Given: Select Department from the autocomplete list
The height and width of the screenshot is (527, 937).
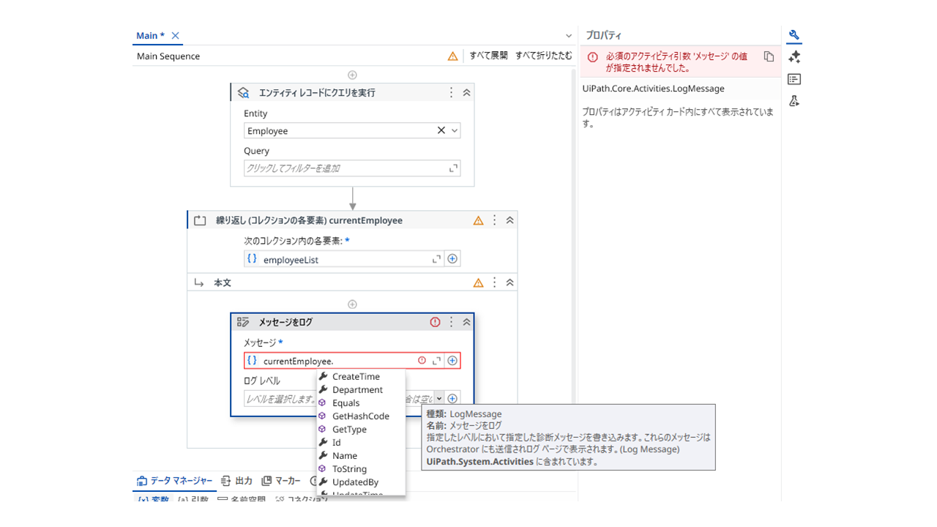Looking at the screenshot, I should (x=357, y=390).
